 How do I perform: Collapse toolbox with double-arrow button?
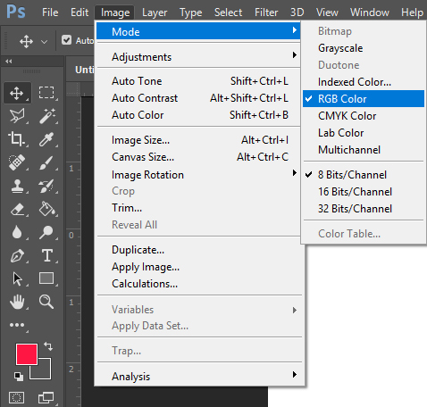9,62
